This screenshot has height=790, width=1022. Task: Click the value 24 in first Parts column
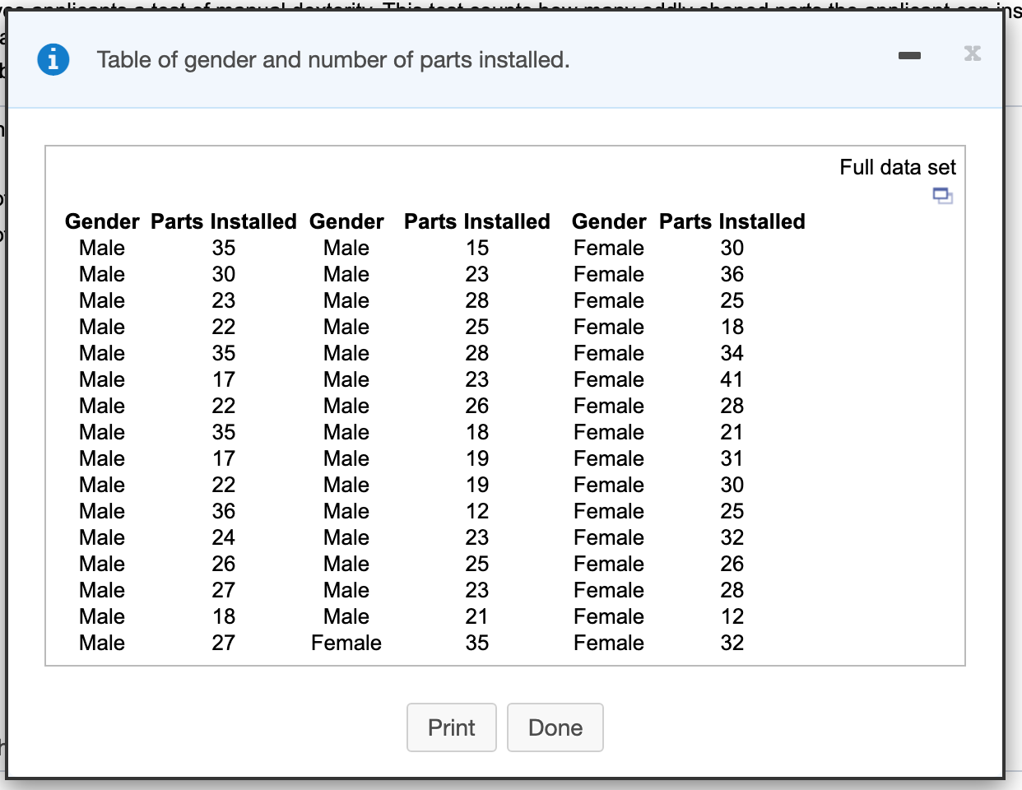pyautogui.click(x=224, y=537)
